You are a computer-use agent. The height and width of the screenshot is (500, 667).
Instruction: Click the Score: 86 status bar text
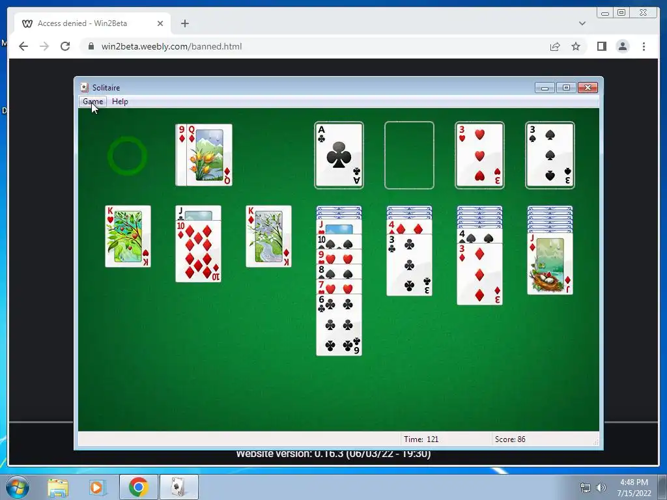(x=510, y=439)
